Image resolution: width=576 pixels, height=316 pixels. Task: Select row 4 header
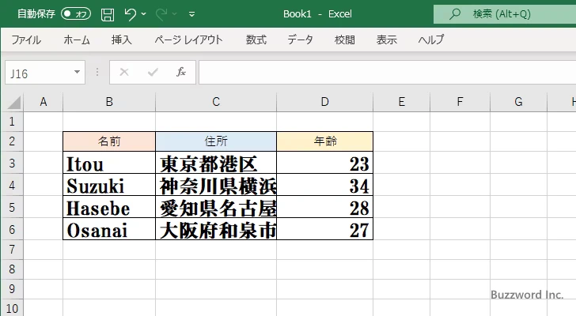pyautogui.click(x=12, y=185)
